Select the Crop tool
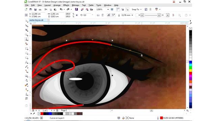Image resolution: width=216 pixels, height=121 pixels. [x=26, y=30]
